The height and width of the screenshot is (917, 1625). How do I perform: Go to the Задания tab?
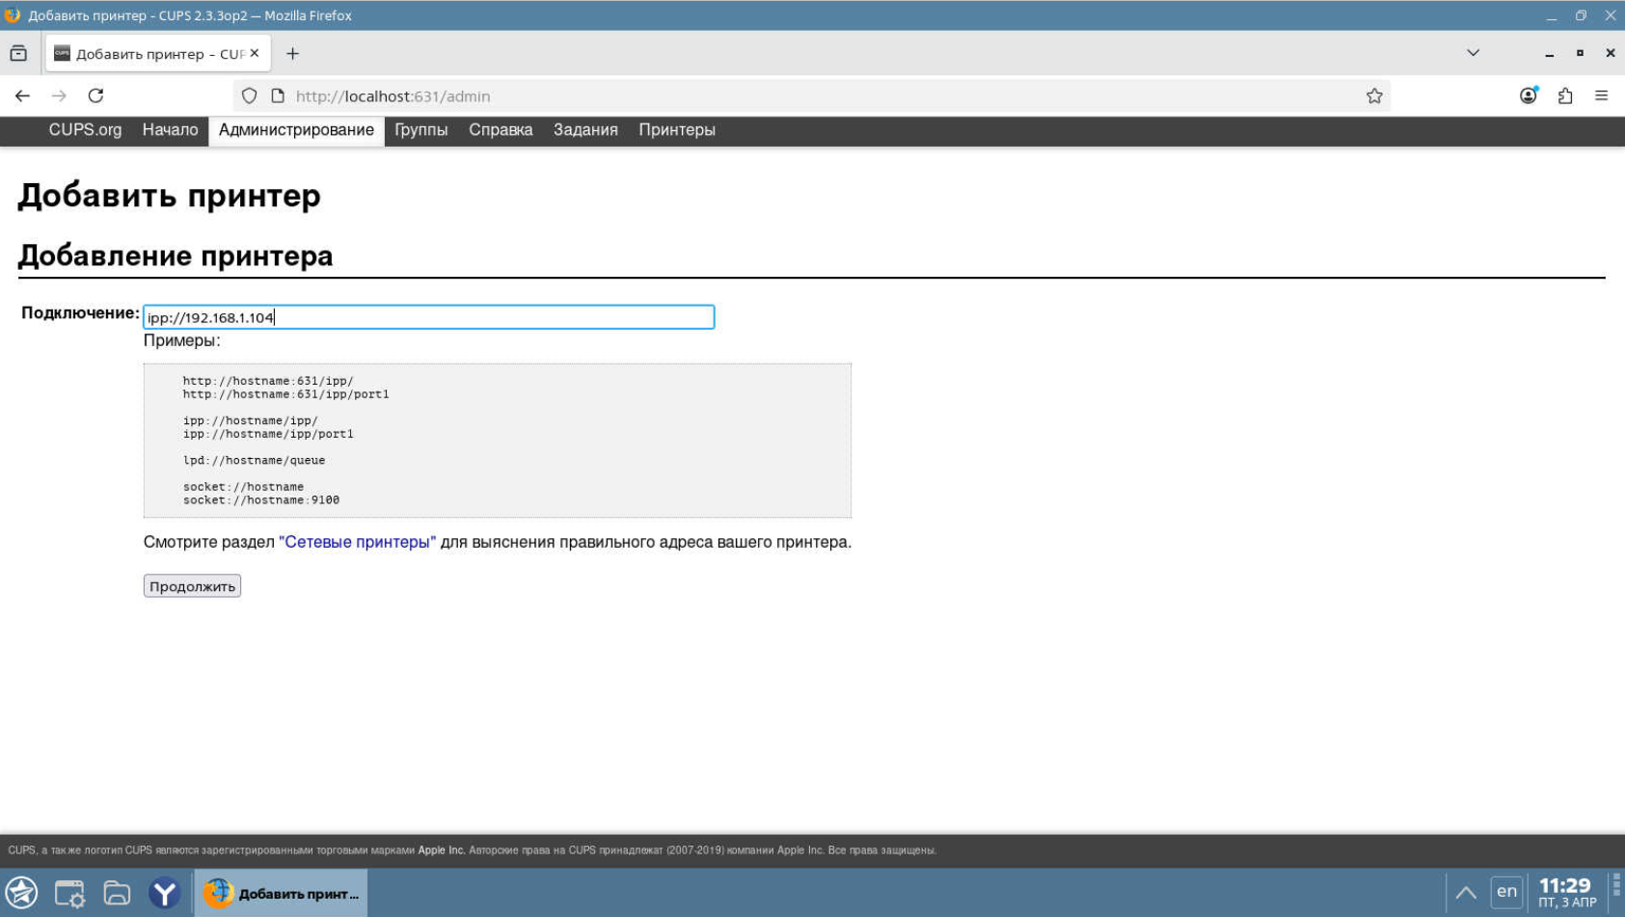(x=585, y=130)
